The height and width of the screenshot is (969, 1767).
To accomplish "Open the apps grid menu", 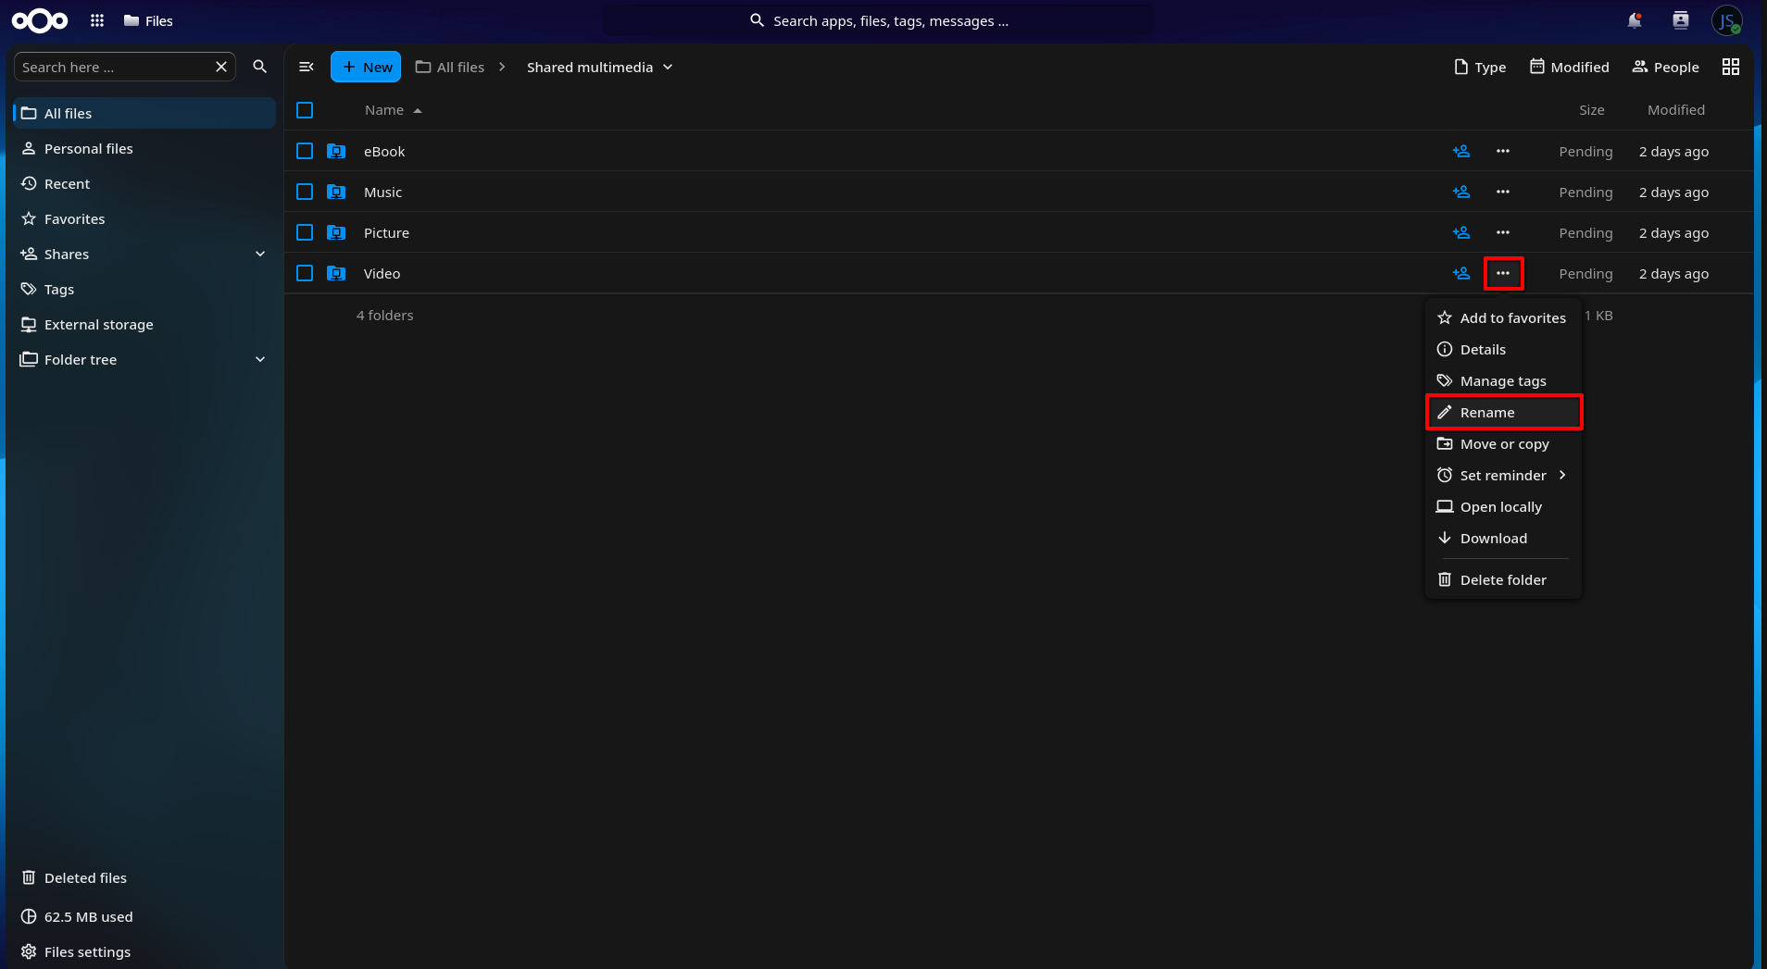I will (97, 20).
